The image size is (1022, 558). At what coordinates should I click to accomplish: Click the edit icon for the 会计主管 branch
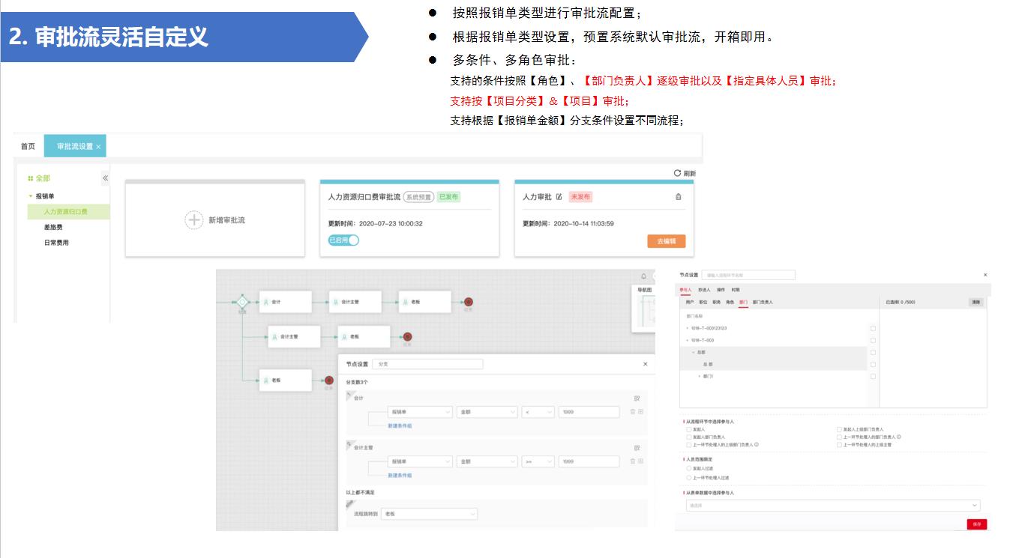[x=637, y=448]
